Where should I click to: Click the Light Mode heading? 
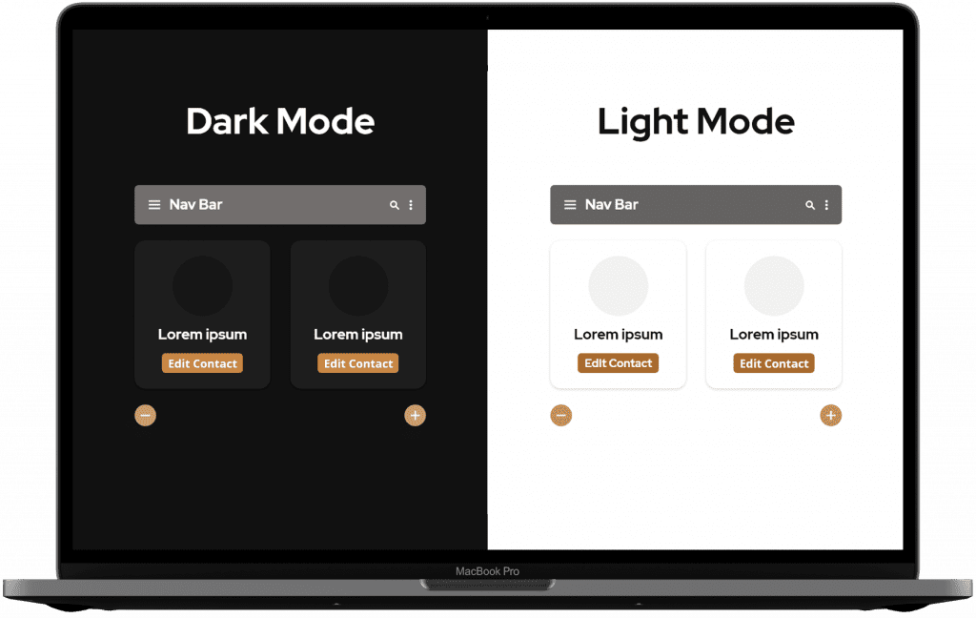click(x=696, y=123)
